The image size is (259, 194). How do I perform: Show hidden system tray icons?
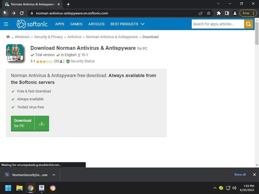(x=215, y=188)
